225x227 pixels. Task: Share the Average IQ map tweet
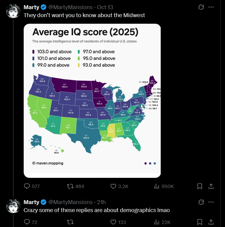pos(211,186)
